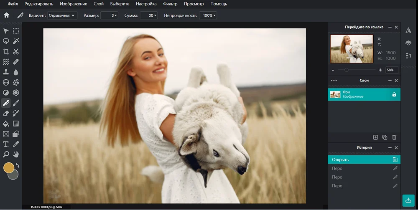Open the Фильтр menu

[x=170, y=4]
